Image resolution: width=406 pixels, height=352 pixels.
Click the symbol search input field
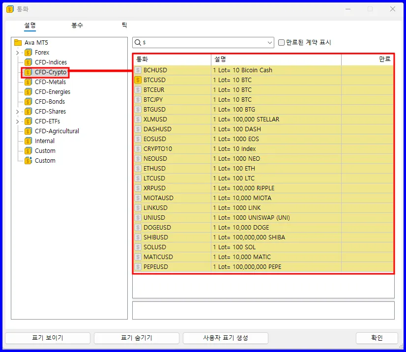point(203,42)
